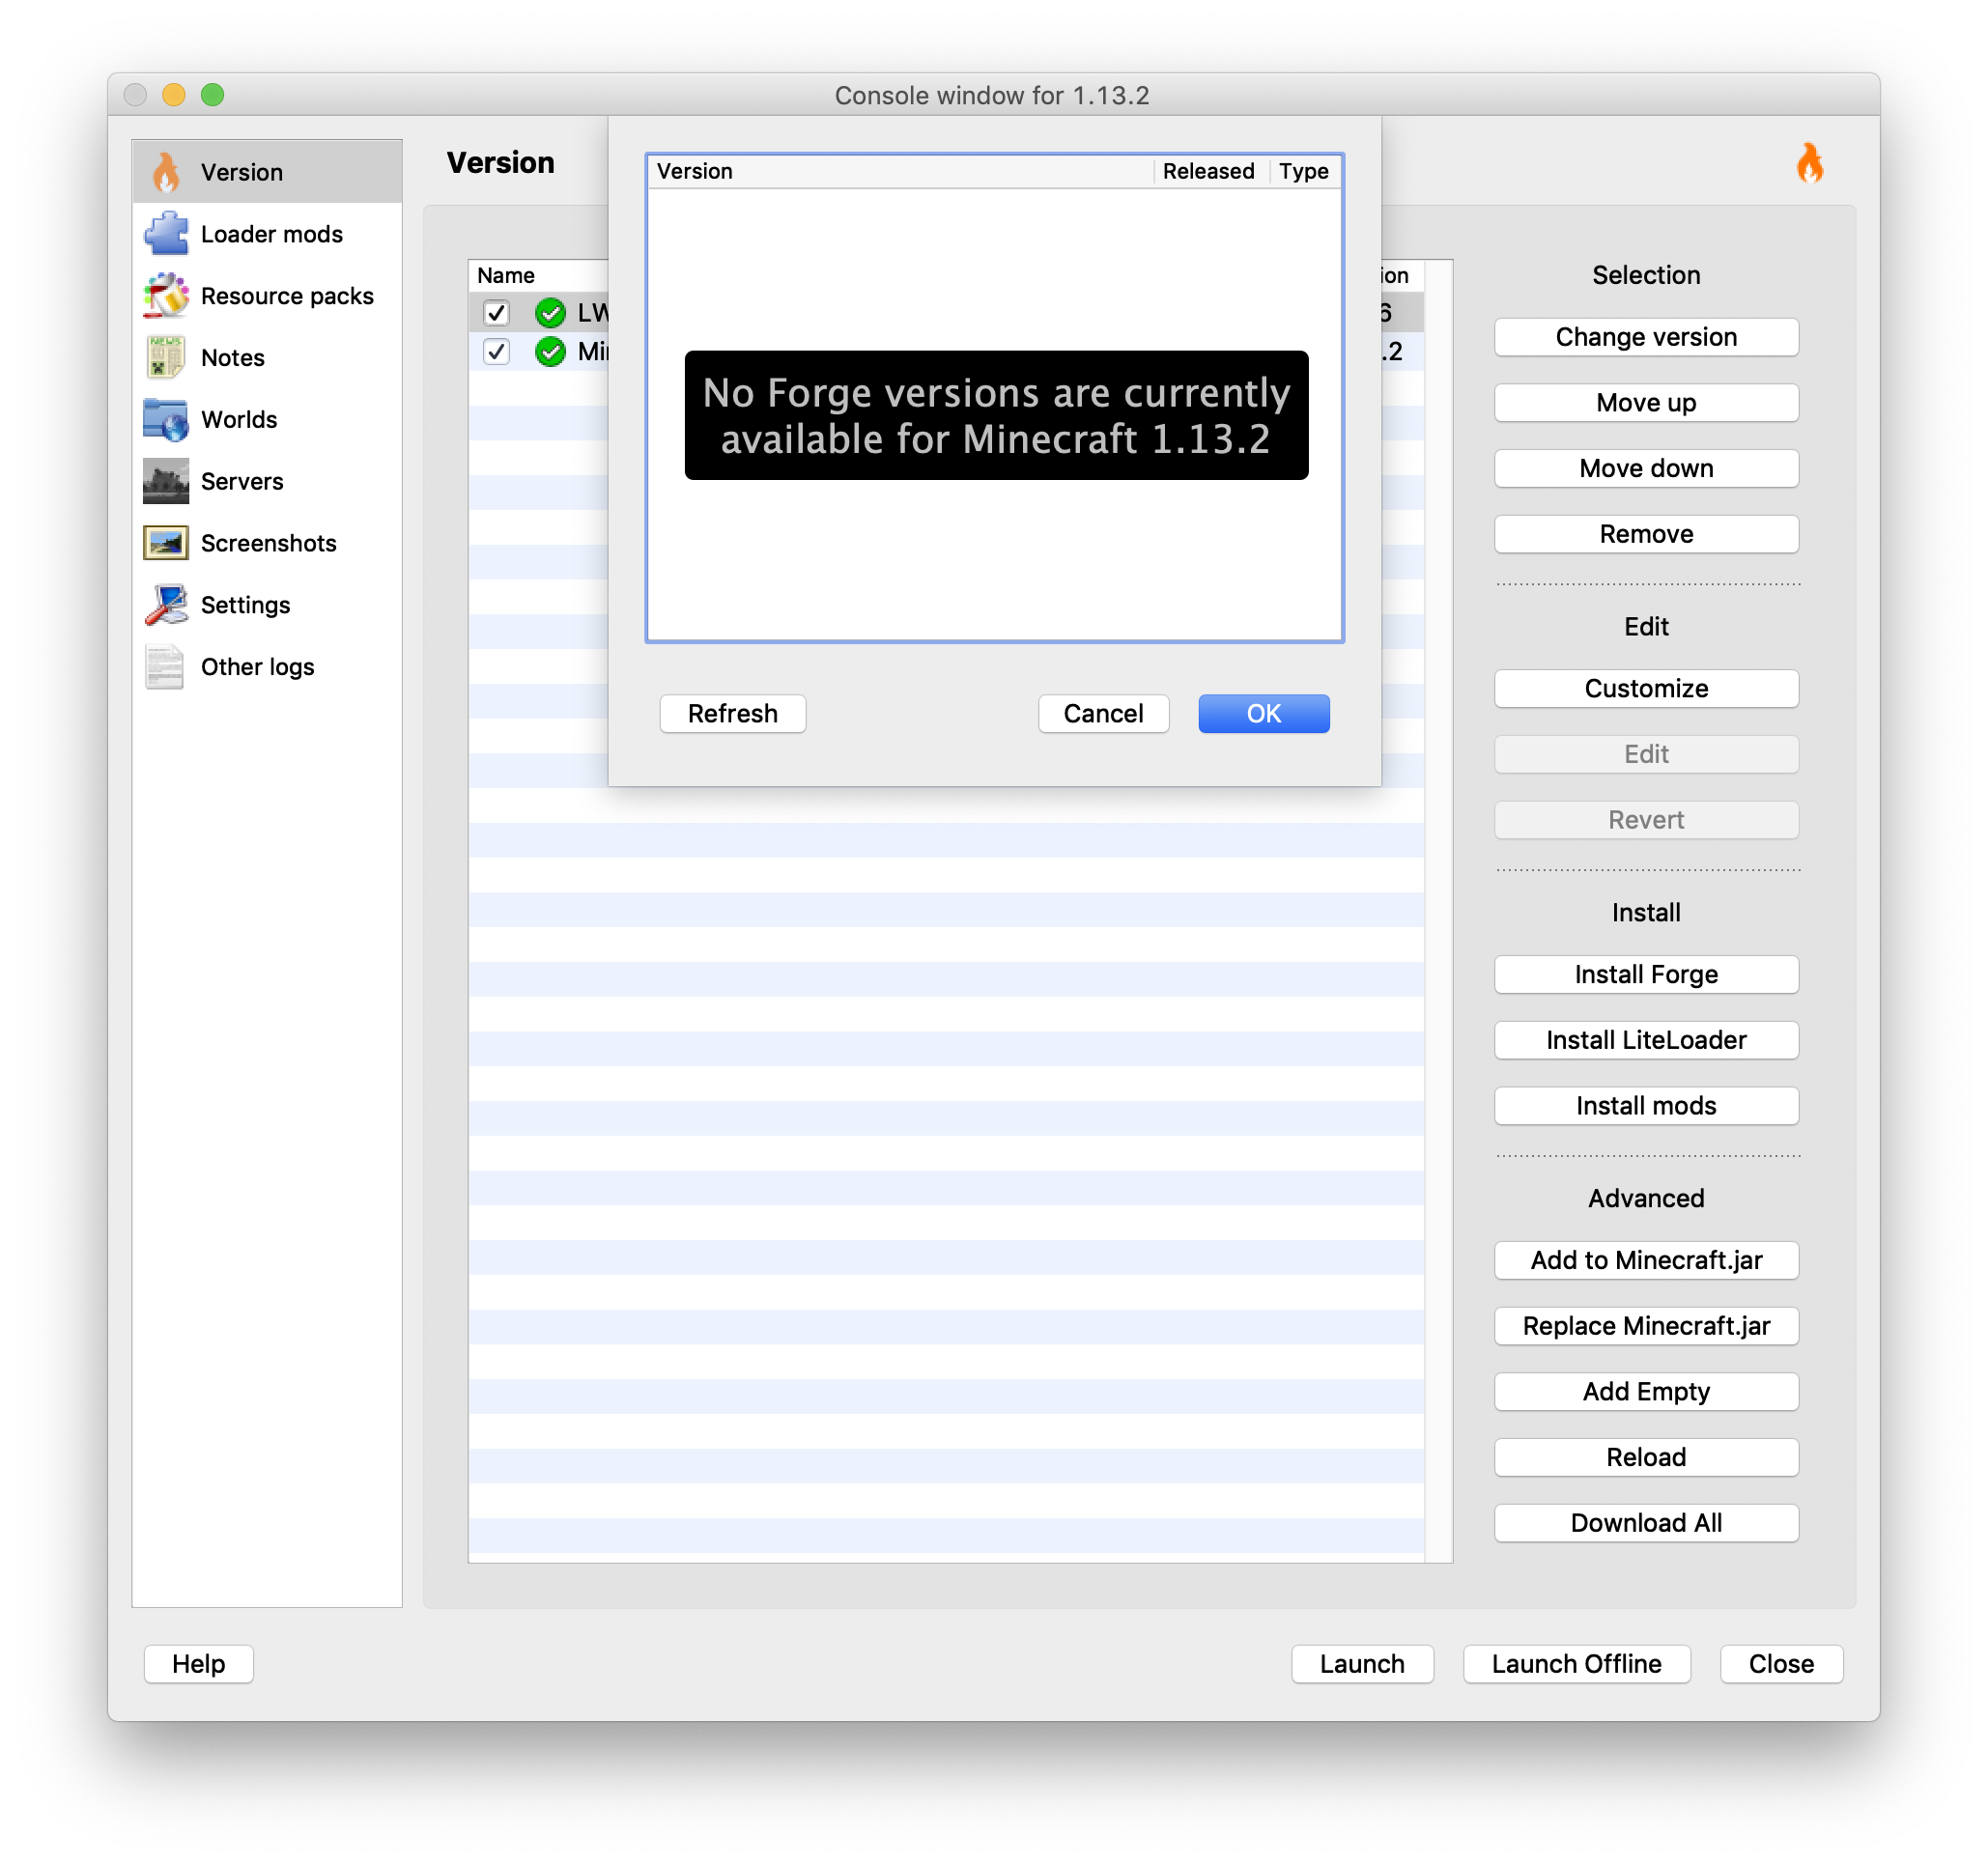
Task: Confirm dialog with the OK button
Action: 1263,713
